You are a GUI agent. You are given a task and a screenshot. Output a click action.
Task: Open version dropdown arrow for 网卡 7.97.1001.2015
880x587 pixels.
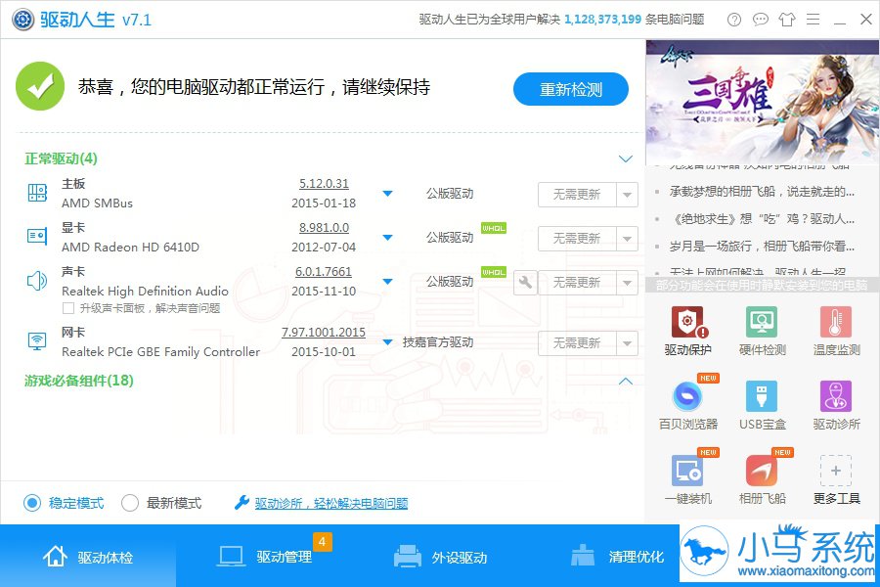pos(387,341)
